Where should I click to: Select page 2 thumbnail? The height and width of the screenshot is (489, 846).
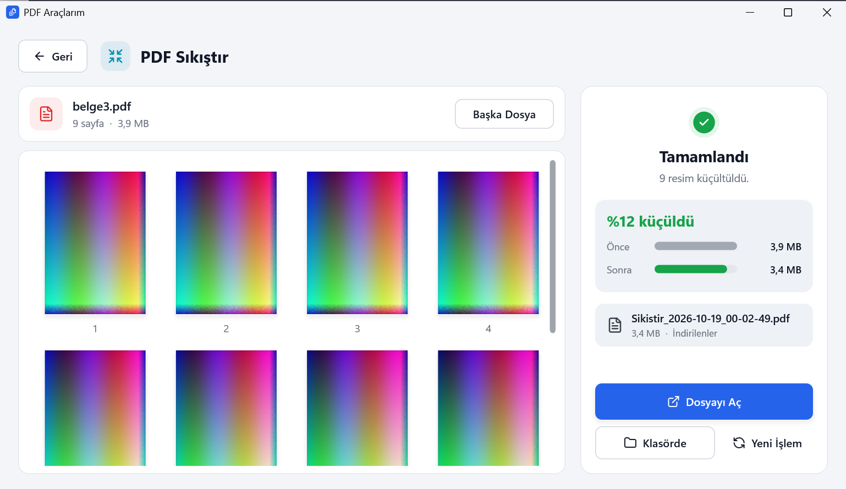[x=226, y=243]
